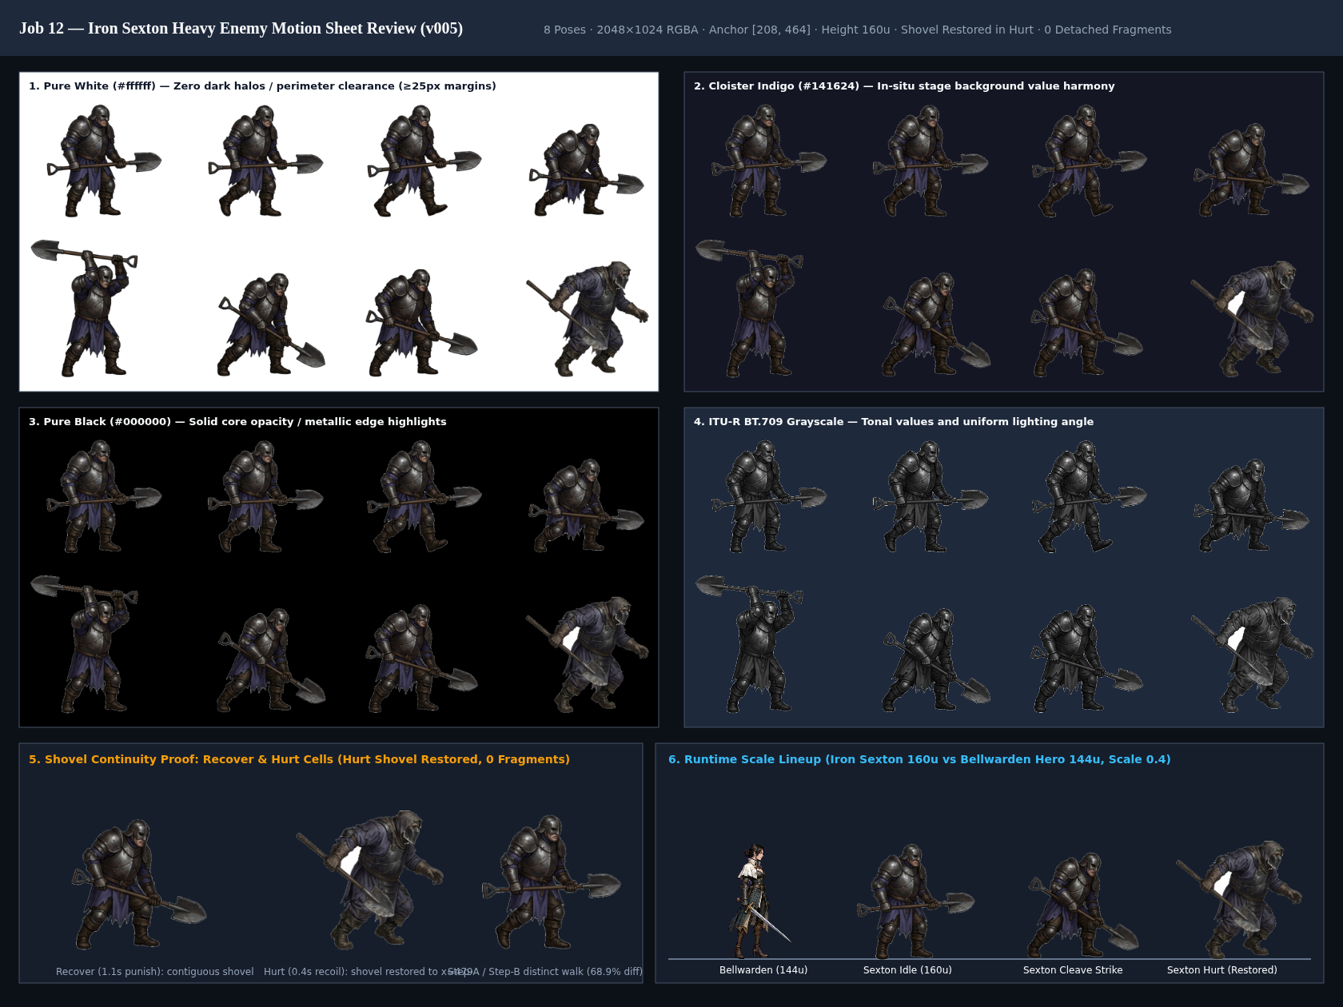
Task: Select the crouched fourth pose on Pure Black
Action: point(586,505)
